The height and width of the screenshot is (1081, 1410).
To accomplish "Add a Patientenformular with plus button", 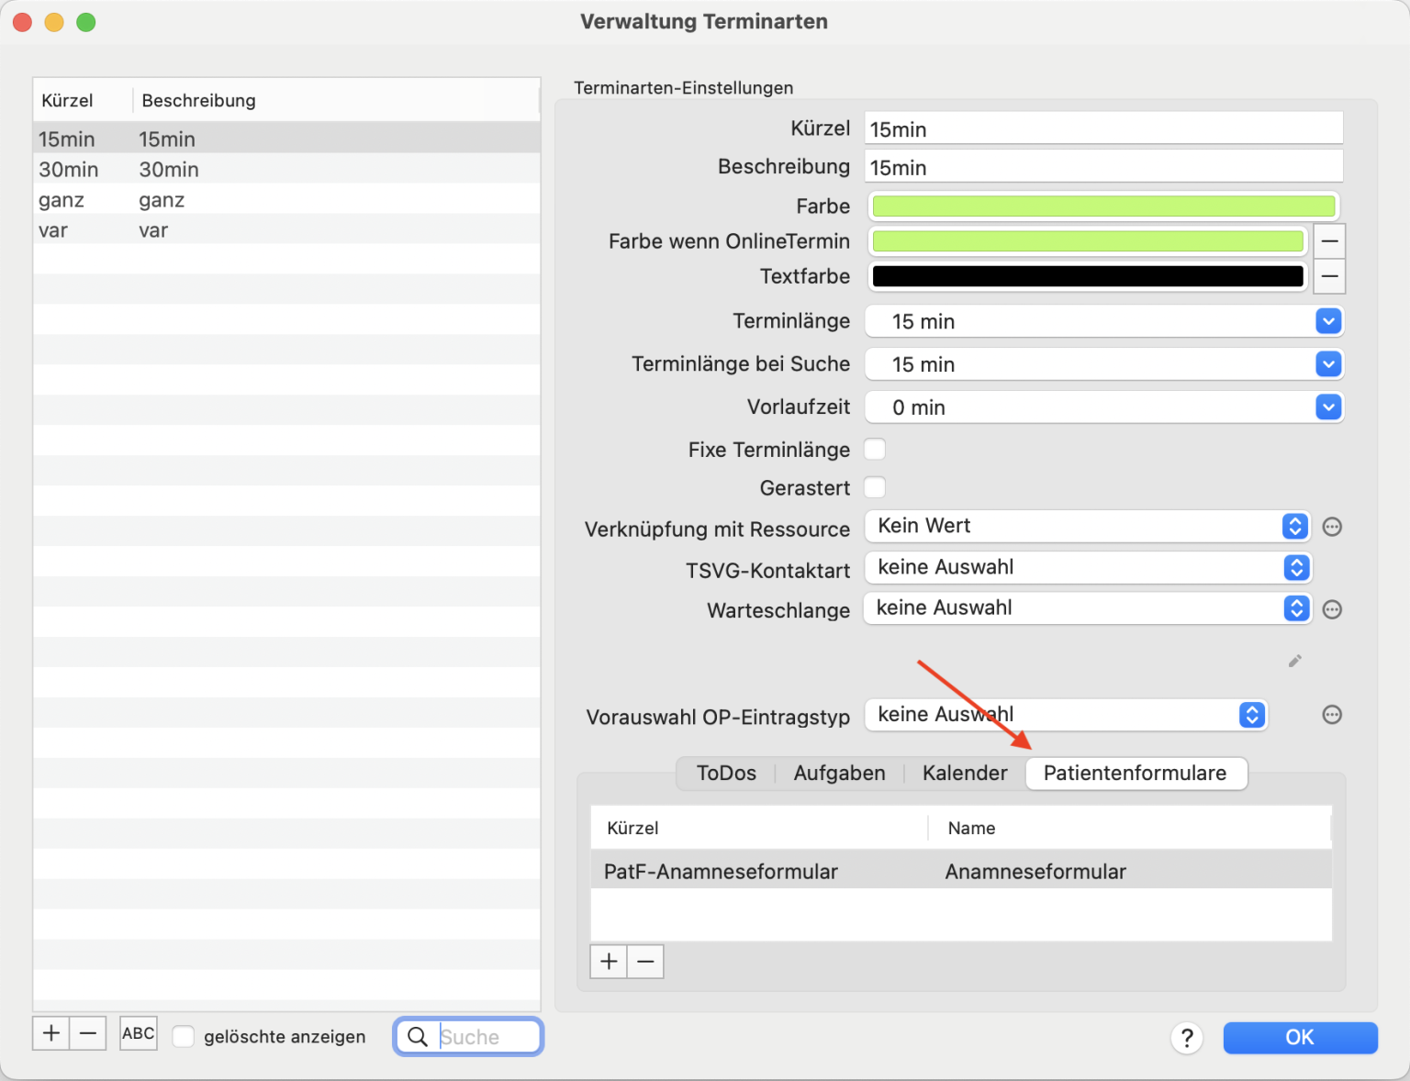I will (609, 962).
